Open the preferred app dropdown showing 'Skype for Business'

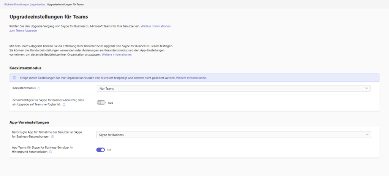pos(233,135)
